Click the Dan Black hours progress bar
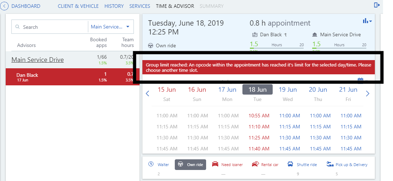This screenshot has height=181, width=393. pyautogui.click(x=277, y=48)
